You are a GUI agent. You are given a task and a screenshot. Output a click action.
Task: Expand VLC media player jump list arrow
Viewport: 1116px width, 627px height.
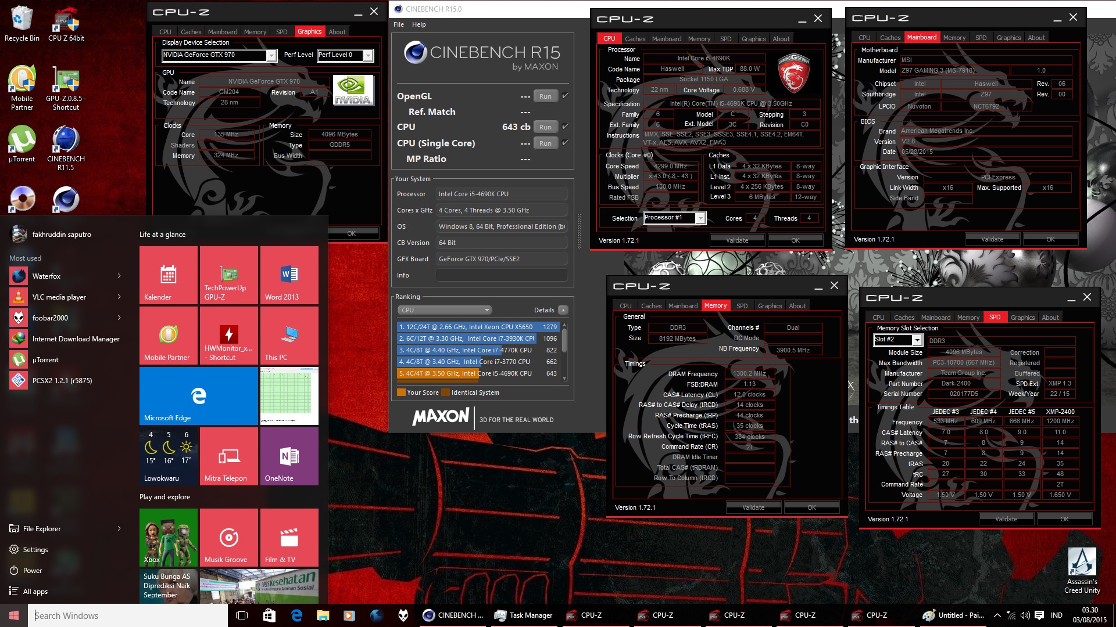pos(119,297)
